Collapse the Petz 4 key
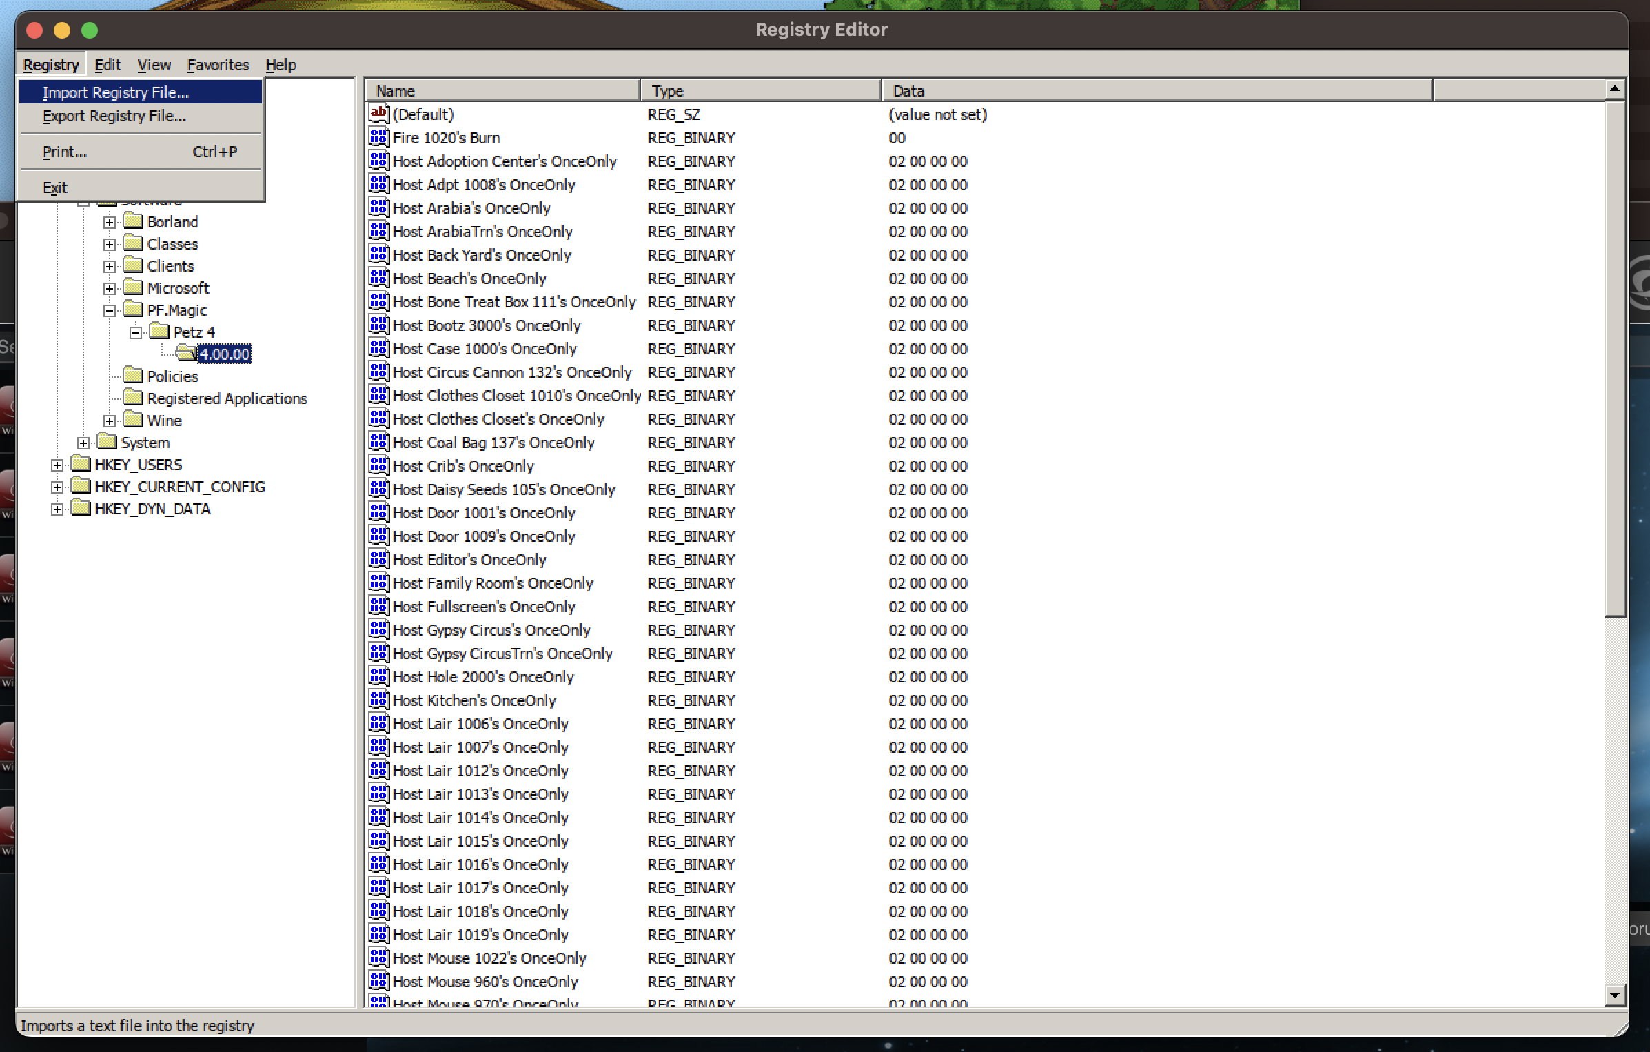The width and height of the screenshot is (1650, 1052). (x=135, y=332)
